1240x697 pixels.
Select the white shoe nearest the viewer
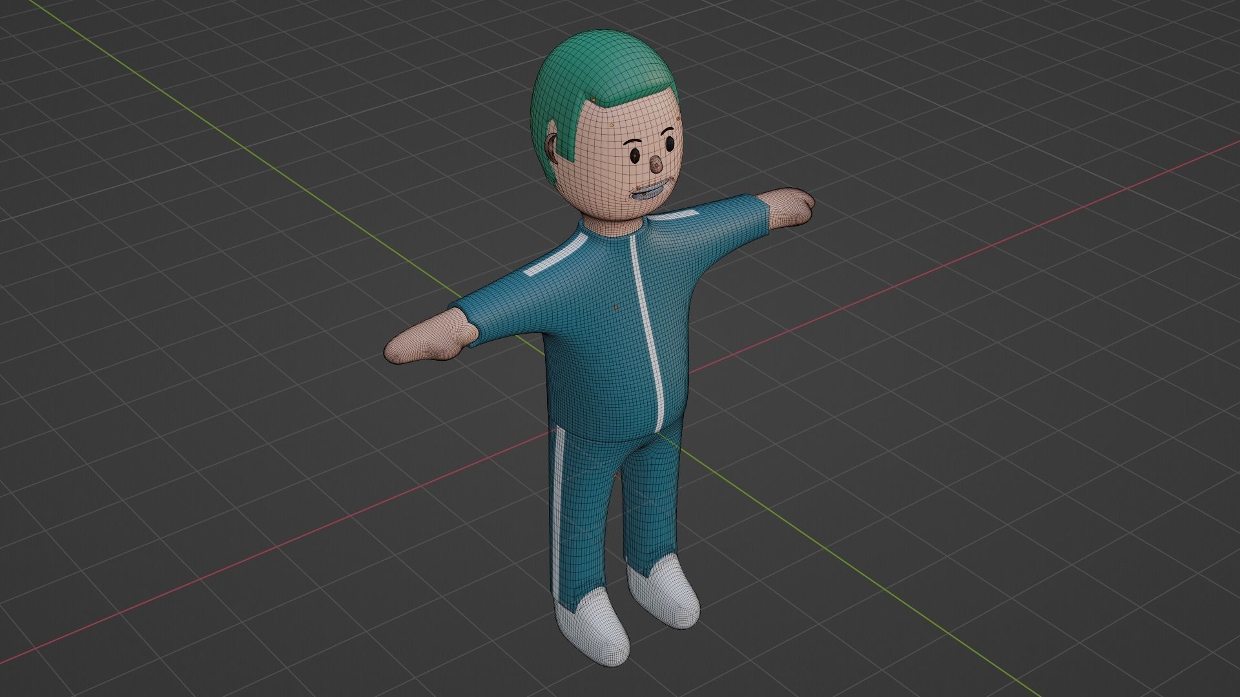click(593, 627)
